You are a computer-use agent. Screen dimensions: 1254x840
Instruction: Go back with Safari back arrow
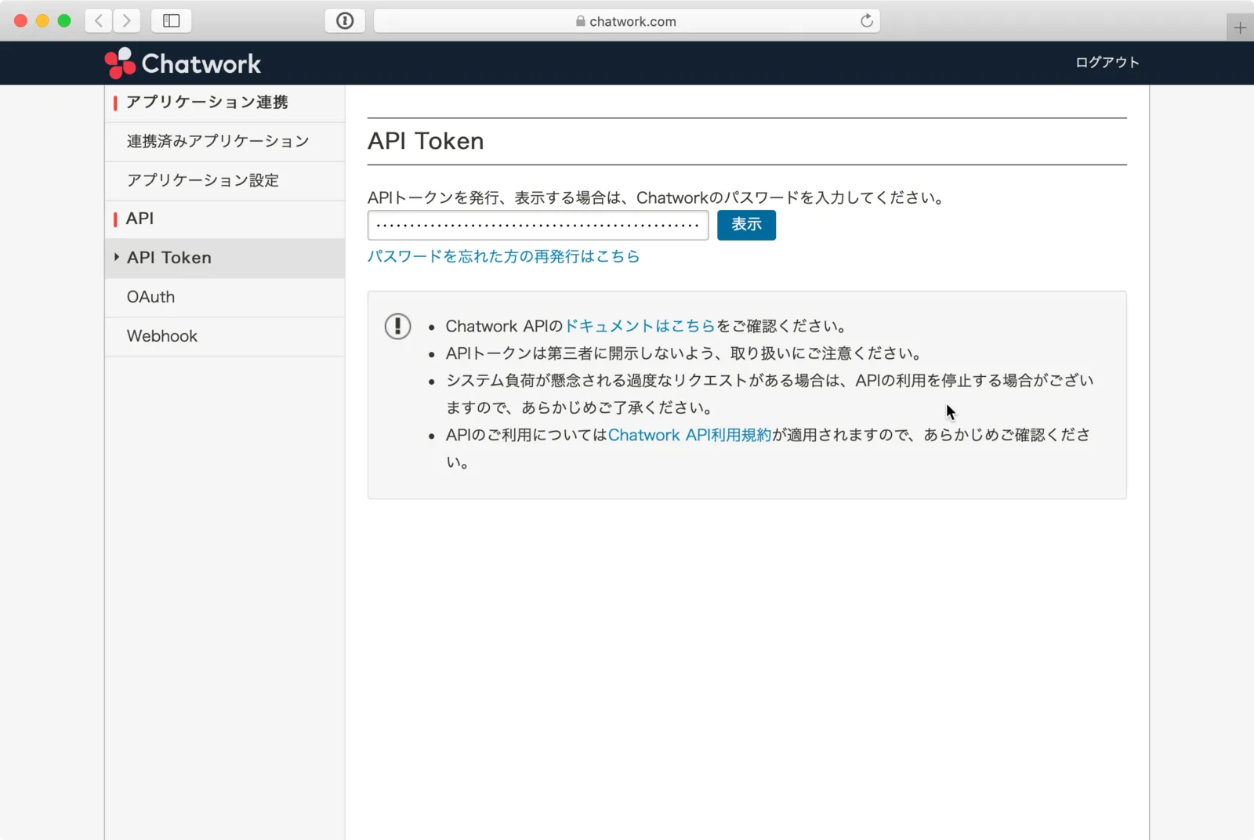click(x=99, y=21)
